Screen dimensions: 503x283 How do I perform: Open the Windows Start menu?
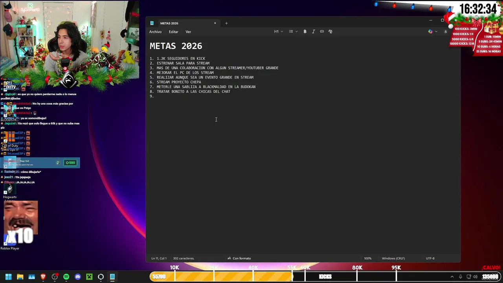(x=8, y=277)
